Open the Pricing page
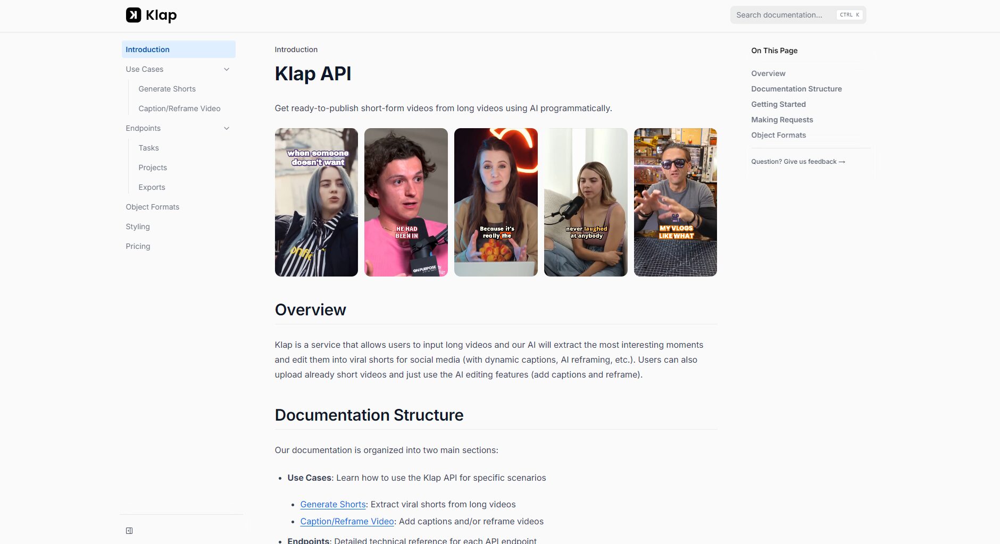The image size is (1000, 544). [x=138, y=246]
